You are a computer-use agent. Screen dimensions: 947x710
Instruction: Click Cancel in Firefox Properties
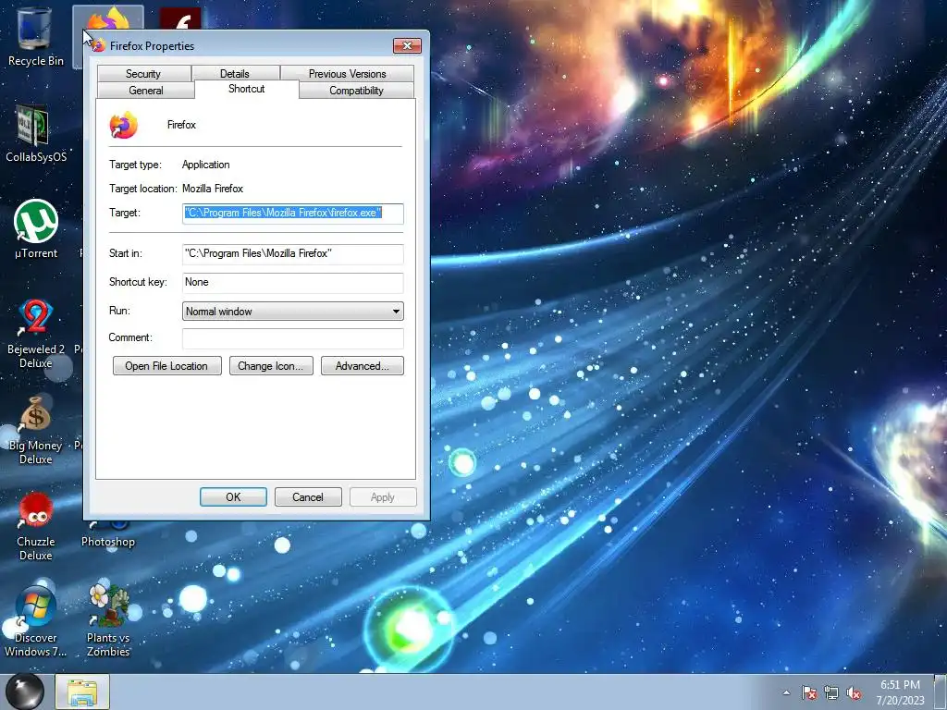pos(308,496)
